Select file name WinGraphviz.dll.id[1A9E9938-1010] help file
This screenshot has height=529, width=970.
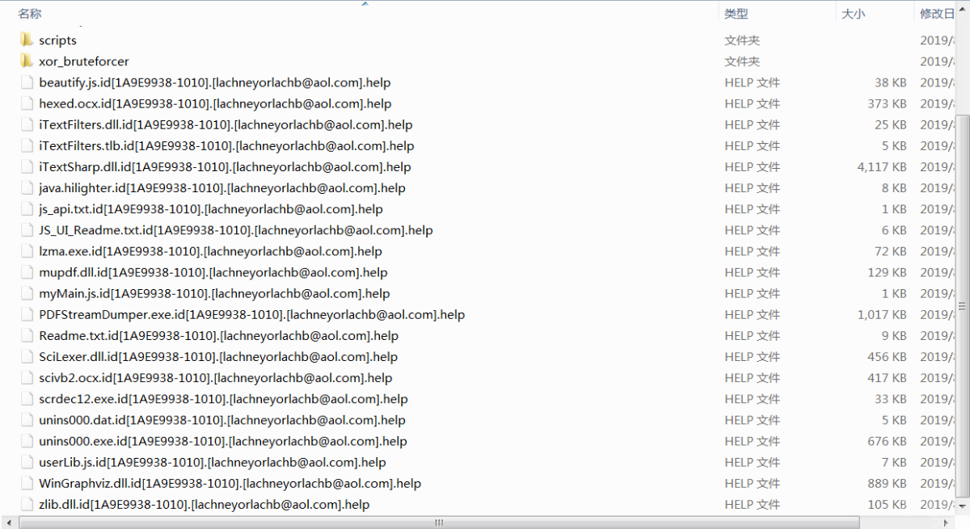point(230,483)
